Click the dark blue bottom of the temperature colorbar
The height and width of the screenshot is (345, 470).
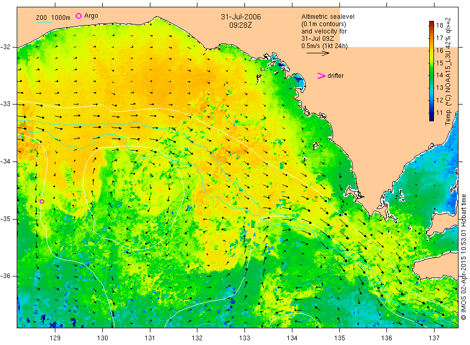pyautogui.click(x=432, y=118)
